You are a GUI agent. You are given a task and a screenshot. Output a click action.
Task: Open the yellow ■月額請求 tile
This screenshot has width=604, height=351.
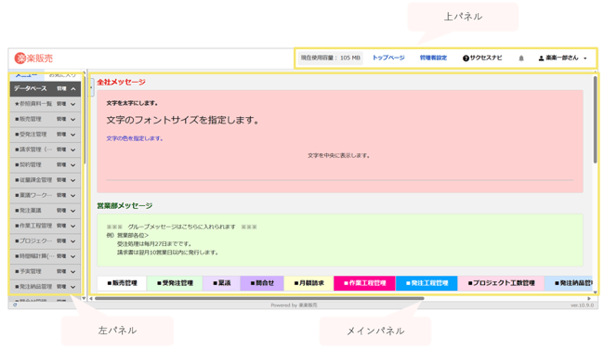[x=309, y=283]
